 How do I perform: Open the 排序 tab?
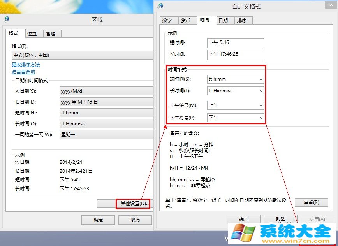tap(243, 21)
